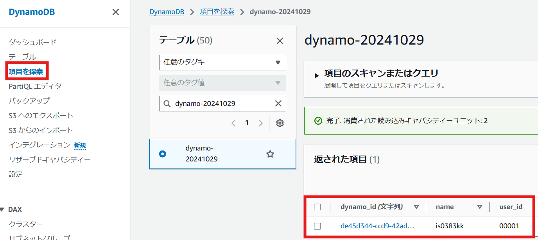Open S3 からのインポート
Viewport: 538px width, 240px height.
(x=41, y=130)
